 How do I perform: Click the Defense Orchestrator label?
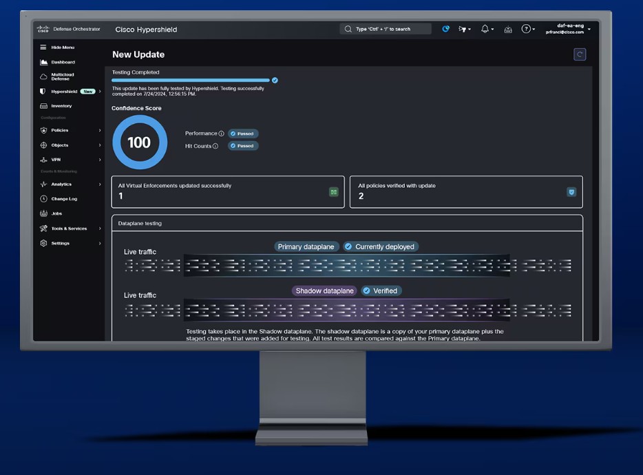tap(76, 29)
